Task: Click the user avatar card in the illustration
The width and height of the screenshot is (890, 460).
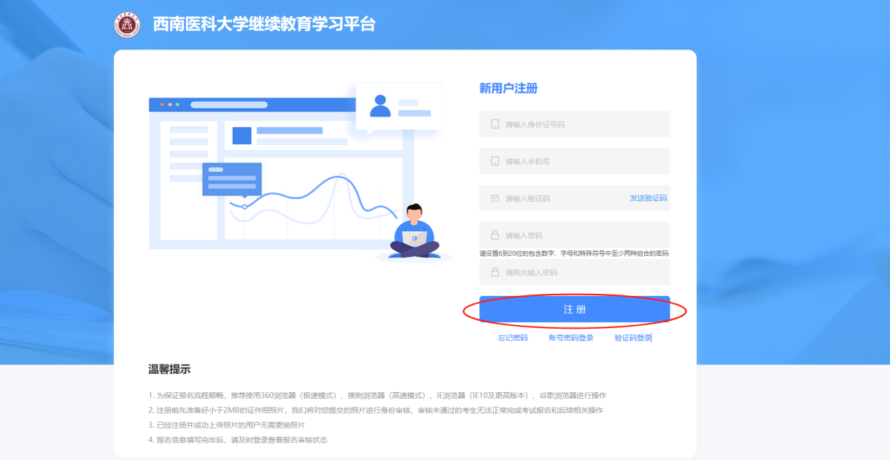Action: coord(398,107)
